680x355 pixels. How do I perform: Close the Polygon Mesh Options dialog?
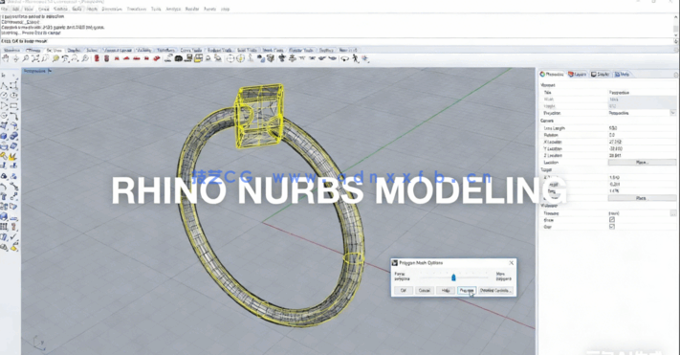click(512, 262)
